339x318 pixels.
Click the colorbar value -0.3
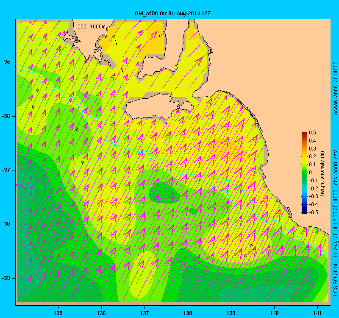(x=313, y=196)
